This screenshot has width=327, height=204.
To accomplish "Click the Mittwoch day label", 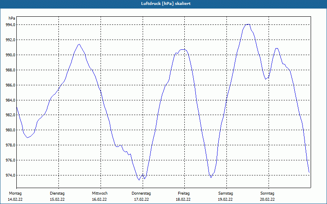I will (x=100, y=193).
